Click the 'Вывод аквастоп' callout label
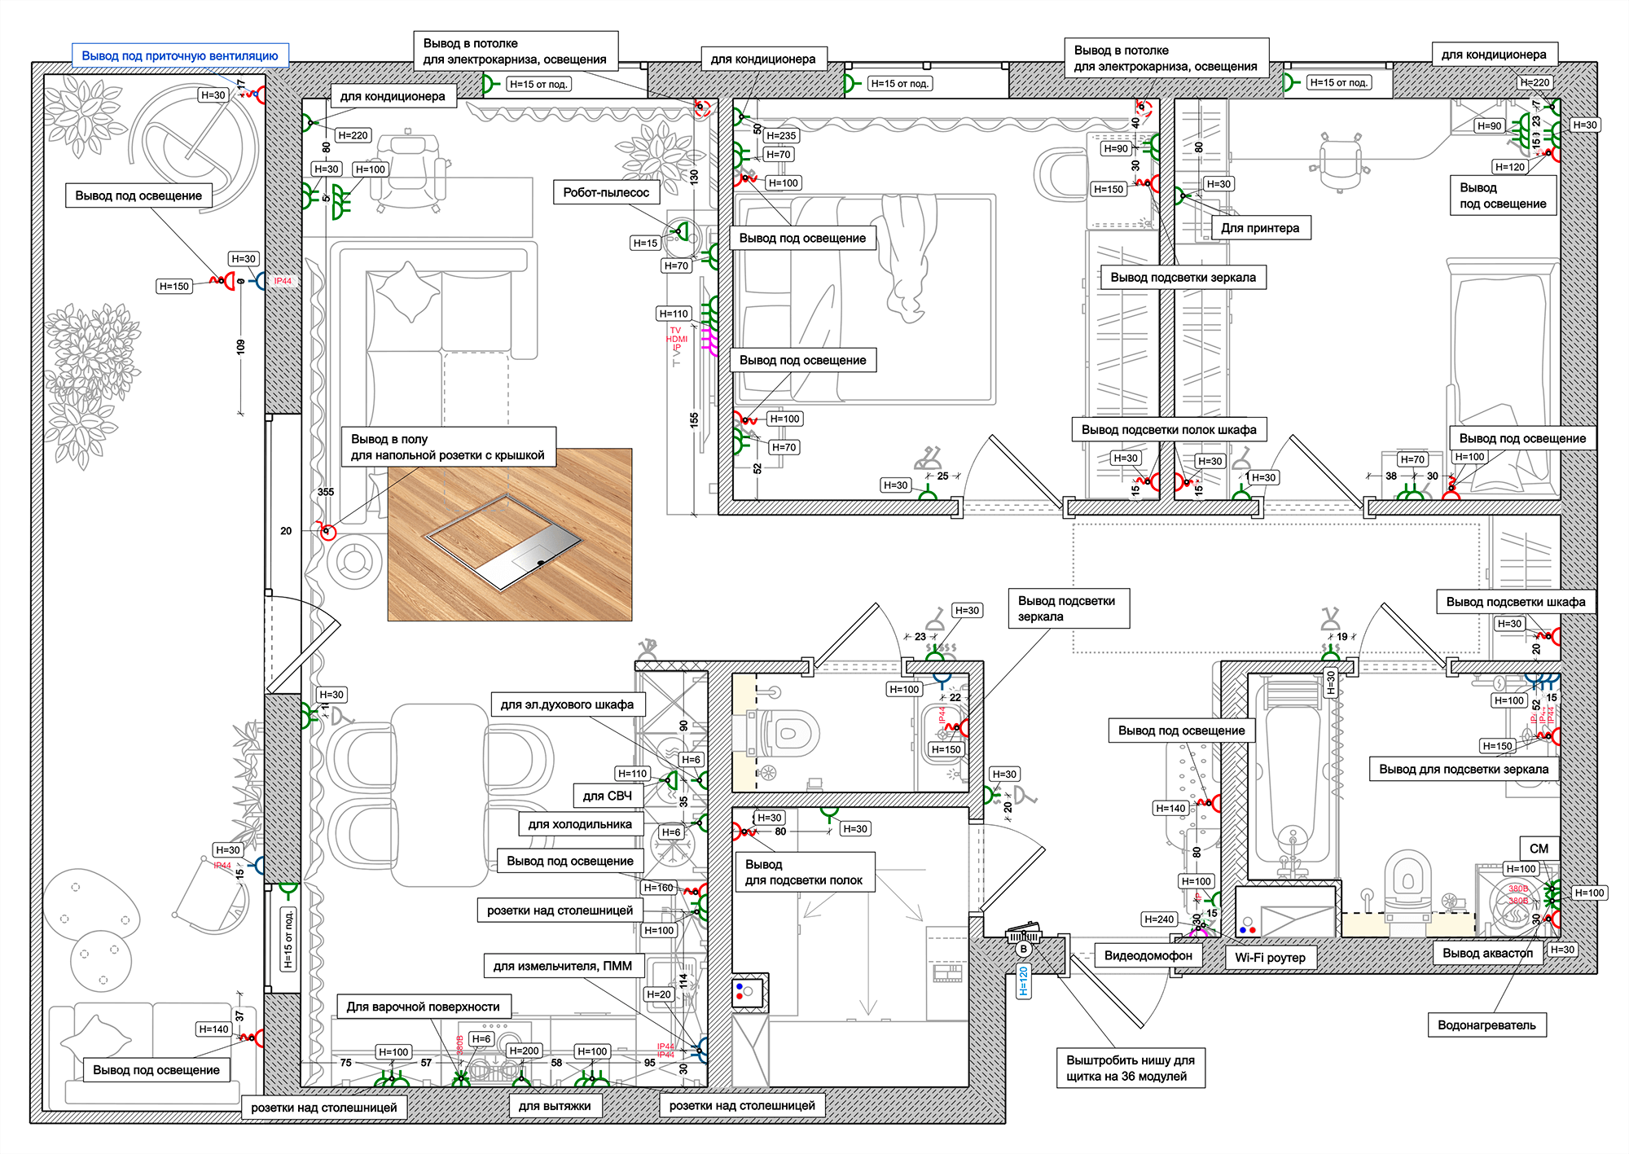The width and height of the screenshot is (1629, 1154). [x=1487, y=953]
